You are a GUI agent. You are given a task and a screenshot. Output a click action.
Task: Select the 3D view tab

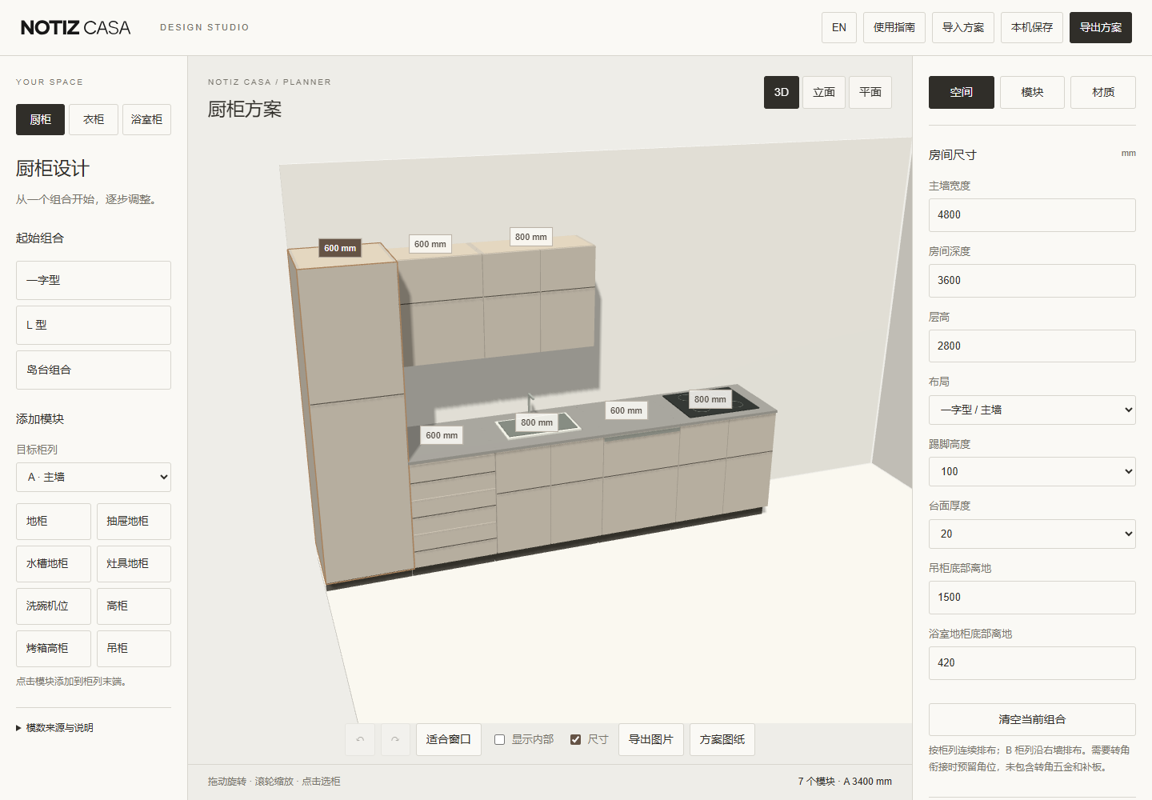[782, 92]
